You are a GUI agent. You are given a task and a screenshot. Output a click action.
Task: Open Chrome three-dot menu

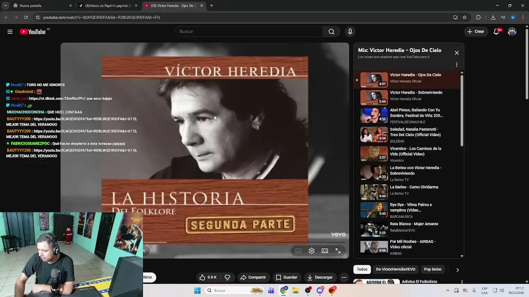523,17
